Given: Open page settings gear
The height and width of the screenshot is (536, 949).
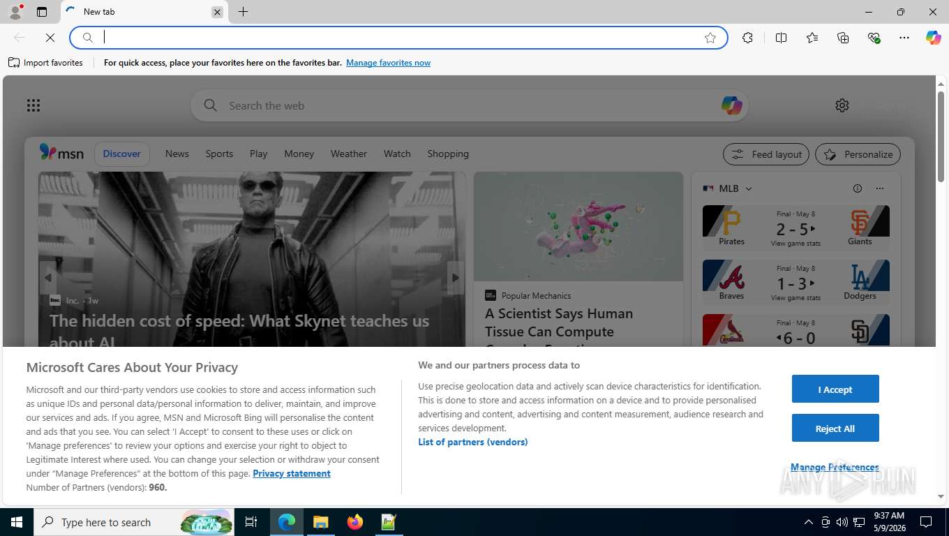Looking at the screenshot, I should 842,105.
